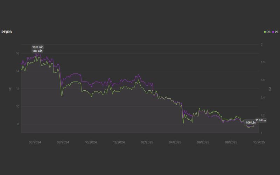Image resolution: width=280 pixels, height=175 pixels.
Task: Select the 10/2025 x-axis label
Action: [x=259, y=142]
